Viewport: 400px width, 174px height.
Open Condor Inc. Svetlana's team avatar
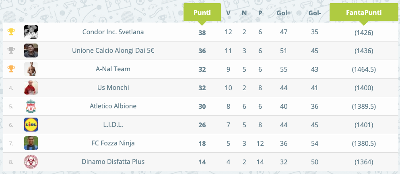point(31,32)
